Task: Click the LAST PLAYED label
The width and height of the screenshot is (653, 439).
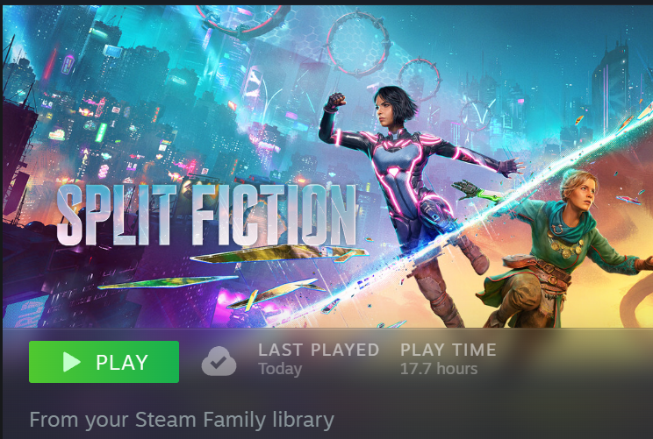Action: click(319, 350)
